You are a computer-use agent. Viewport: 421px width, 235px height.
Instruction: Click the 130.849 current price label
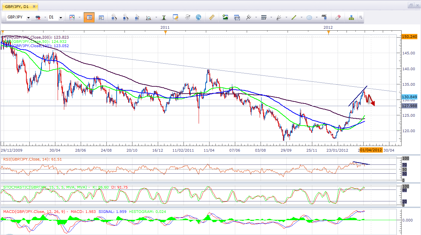coord(409,97)
